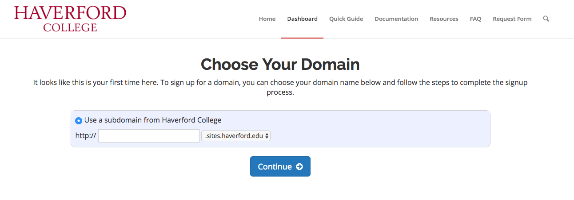Viewport: 574px width, 200px height.
Task: Click the arrow icon on Continue
Action: 299,166
